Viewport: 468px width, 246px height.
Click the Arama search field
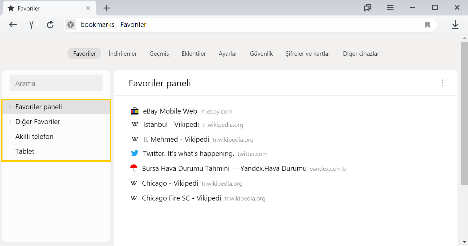pyautogui.click(x=56, y=83)
